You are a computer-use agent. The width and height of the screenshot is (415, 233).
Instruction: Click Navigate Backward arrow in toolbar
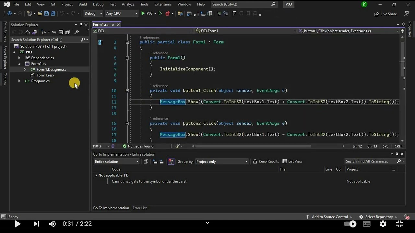(9, 14)
